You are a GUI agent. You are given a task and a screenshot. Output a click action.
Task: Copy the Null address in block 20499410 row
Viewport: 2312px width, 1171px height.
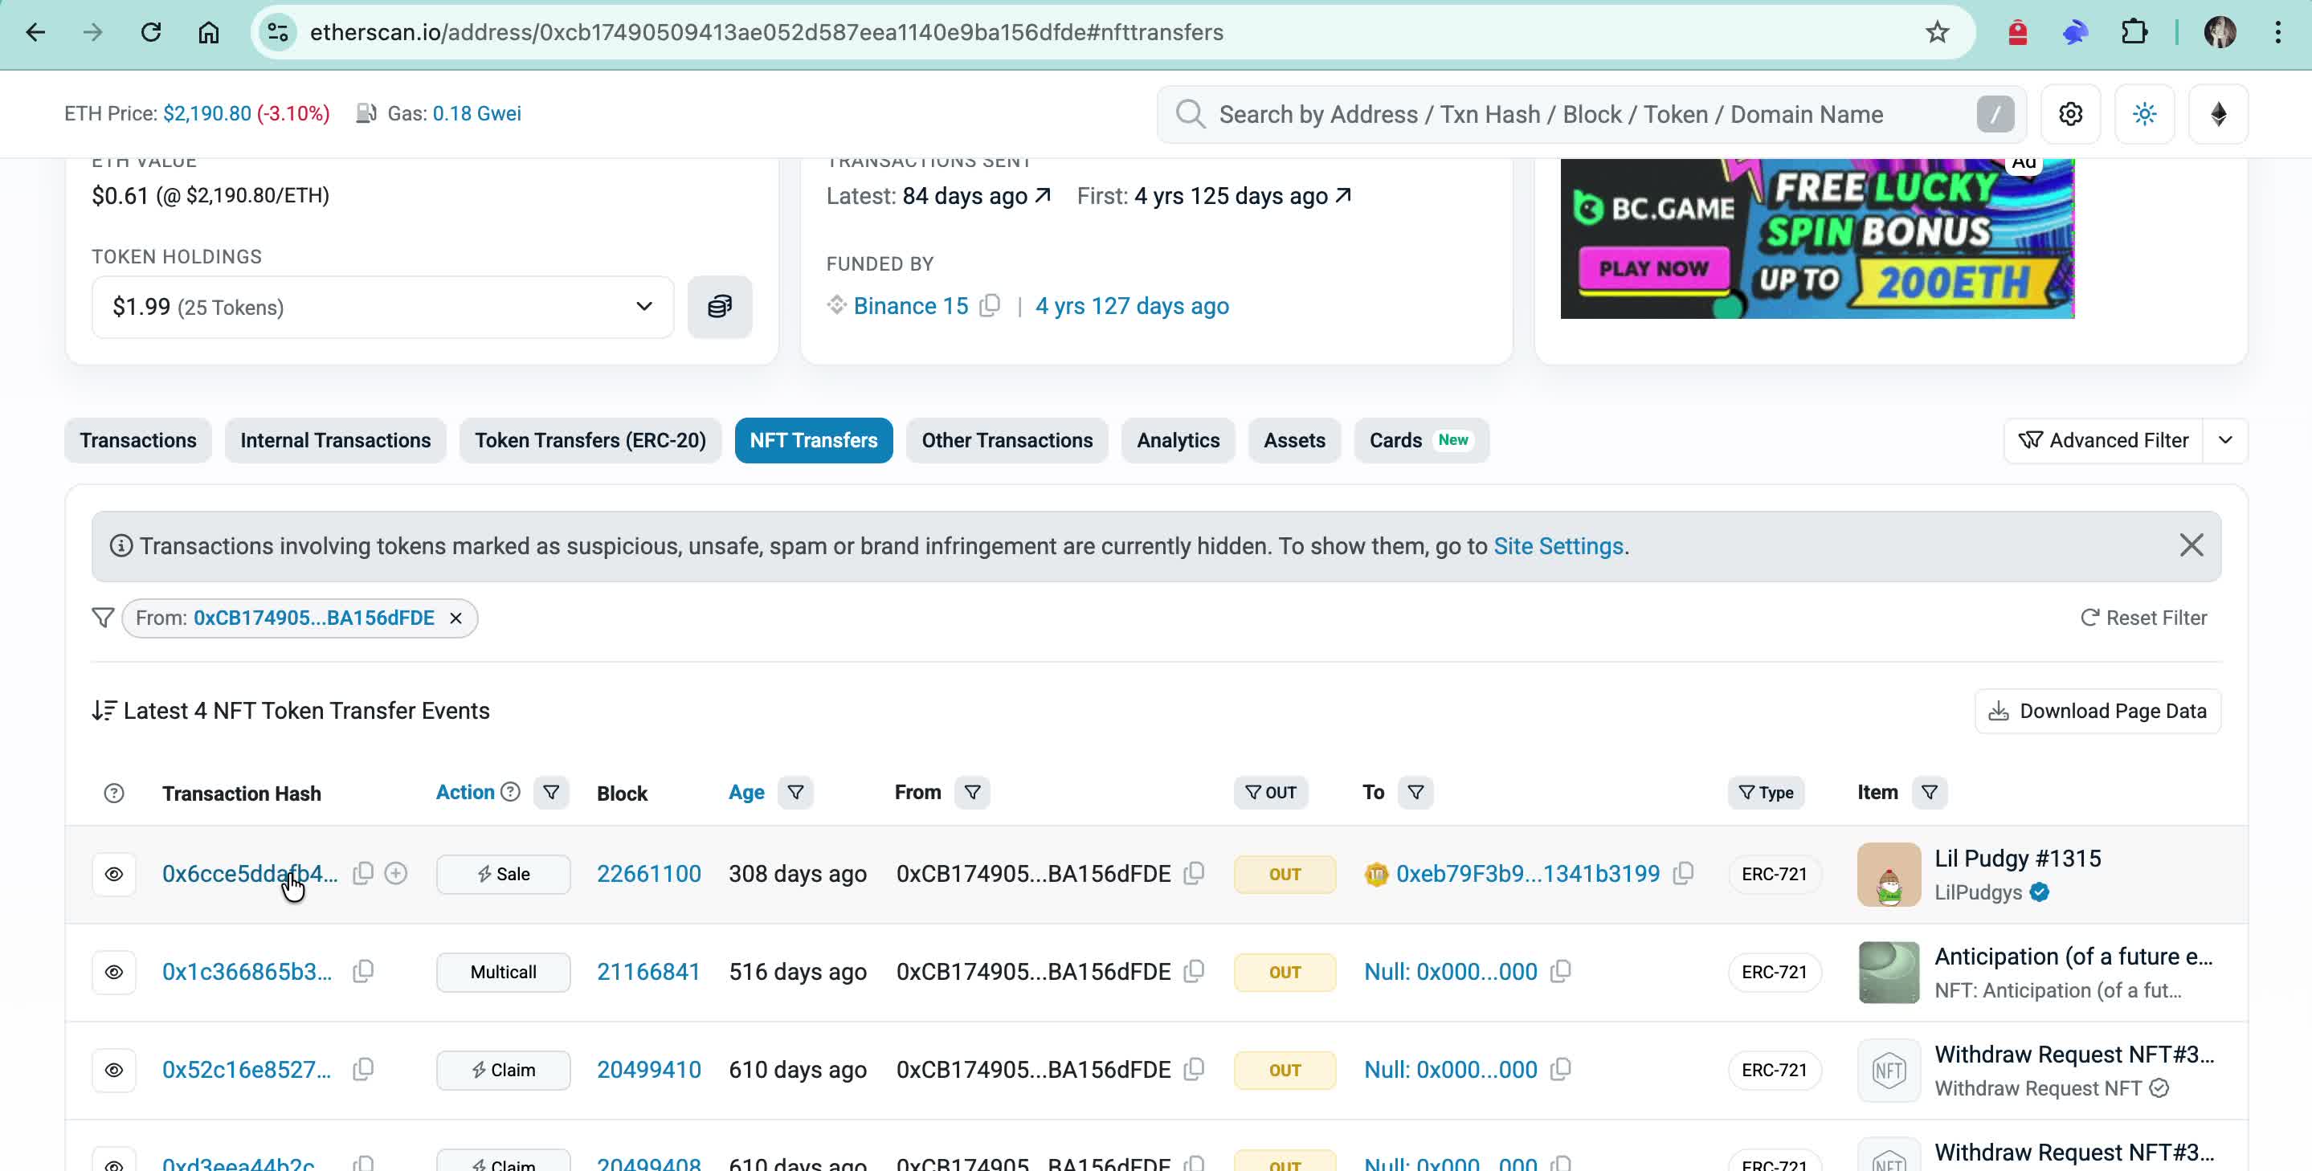(x=1561, y=1069)
